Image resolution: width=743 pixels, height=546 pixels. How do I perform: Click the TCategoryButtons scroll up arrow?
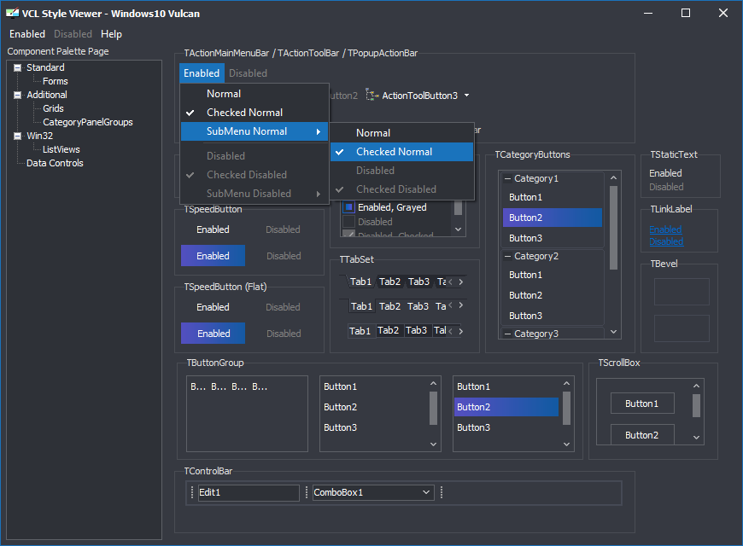[x=614, y=177]
